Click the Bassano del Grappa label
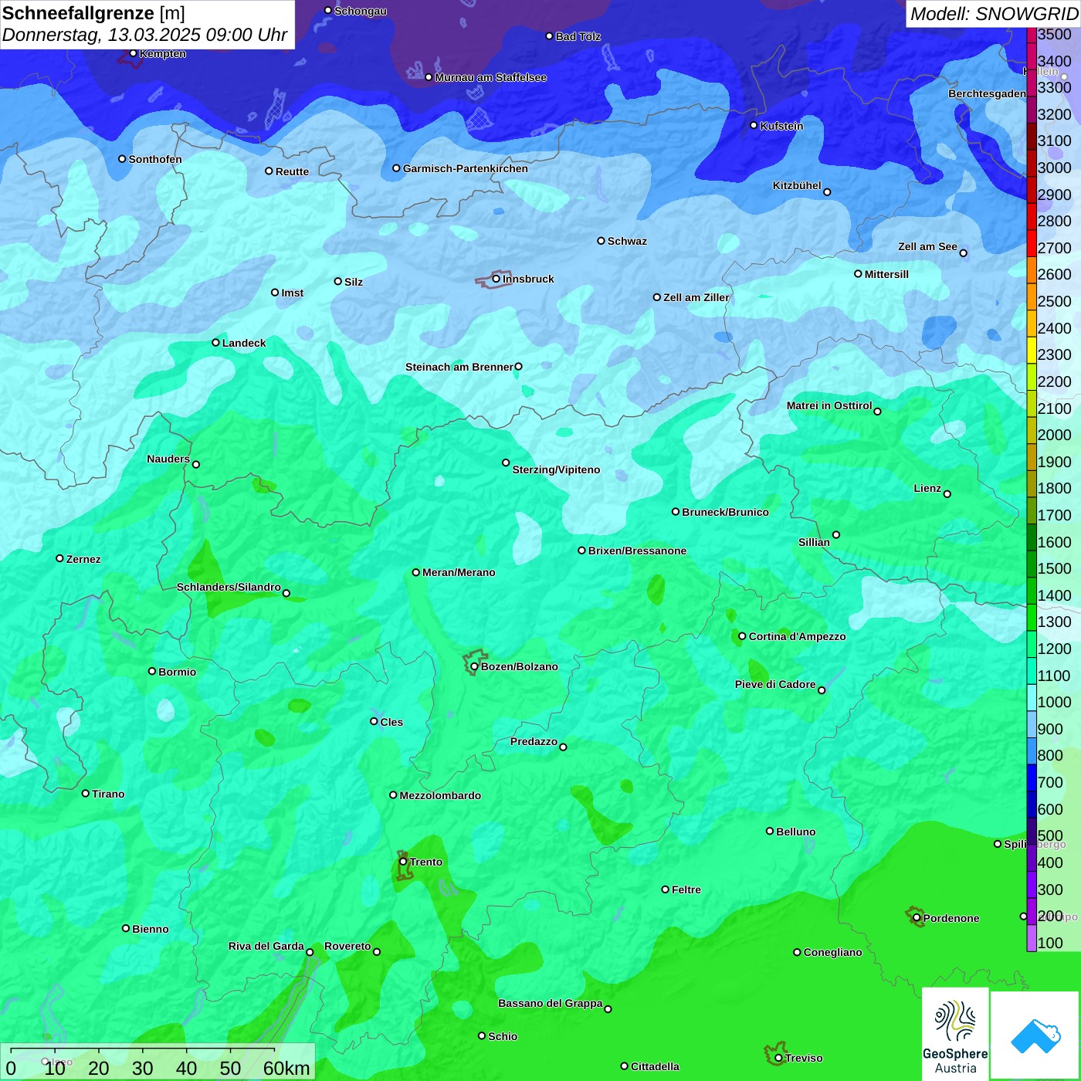Image resolution: width=1081 pixels, height=1081 pixels. [x=551, y=1003]
